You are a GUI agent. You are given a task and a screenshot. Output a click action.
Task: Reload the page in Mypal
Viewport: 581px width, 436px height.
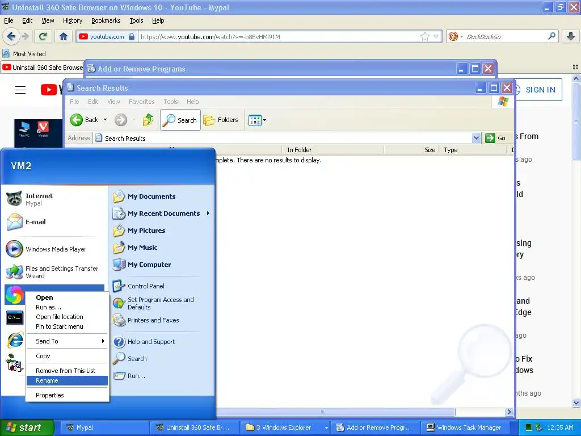click(x=43, y=36)
